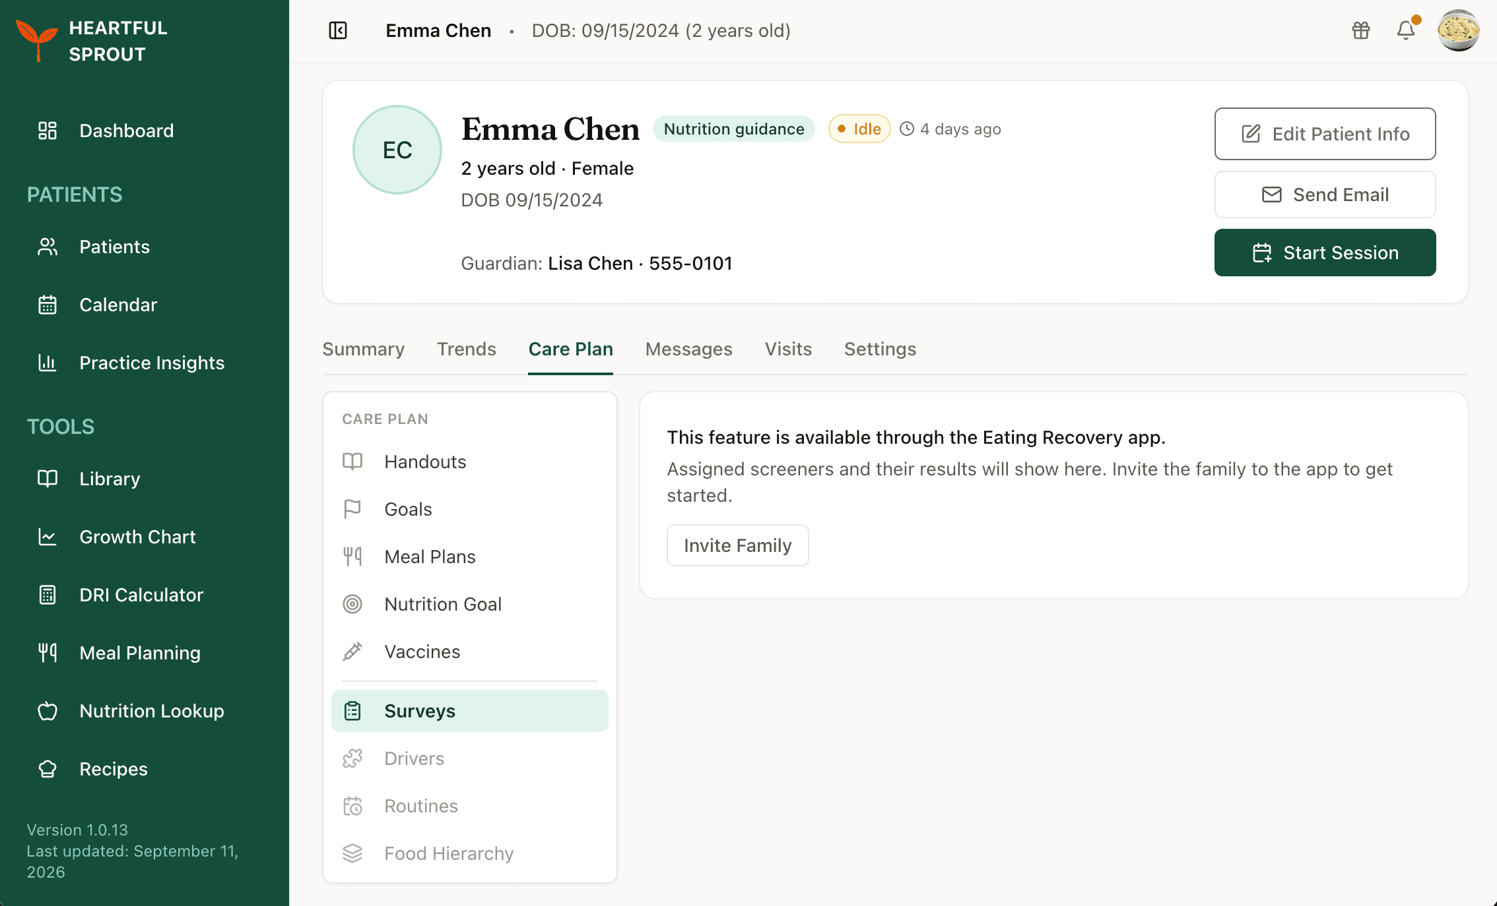Click Edit Patient Info button
The width and height of the screenshot is (1497, 906).
[x=1325, y=134]
